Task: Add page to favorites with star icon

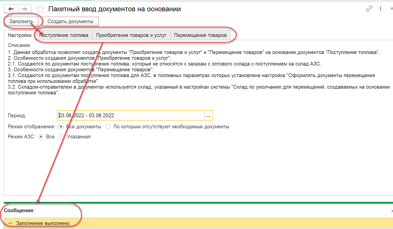Action: click(x=40, y=9)
